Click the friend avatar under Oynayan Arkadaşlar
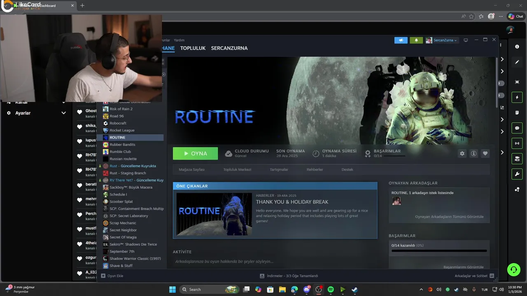The height and width of the screenshot is (296, 527). point(396,201)
